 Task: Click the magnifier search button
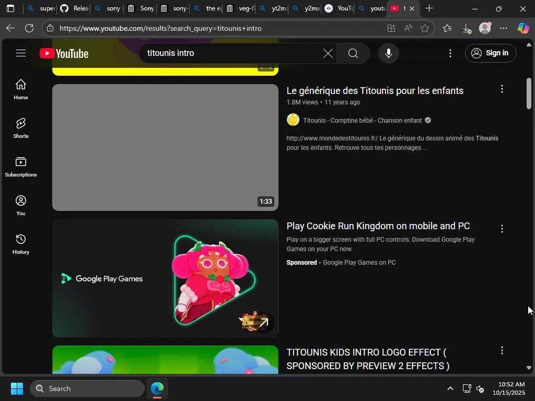click(x=353, y=53)
